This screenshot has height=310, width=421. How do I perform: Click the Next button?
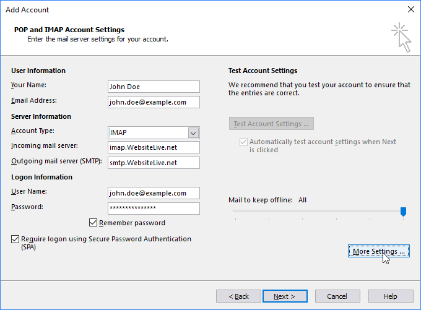coord(284,296)
